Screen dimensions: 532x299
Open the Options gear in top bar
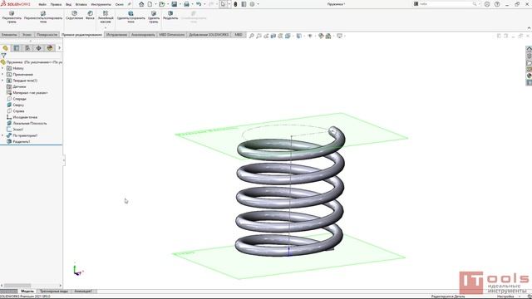tap(252, 4)
